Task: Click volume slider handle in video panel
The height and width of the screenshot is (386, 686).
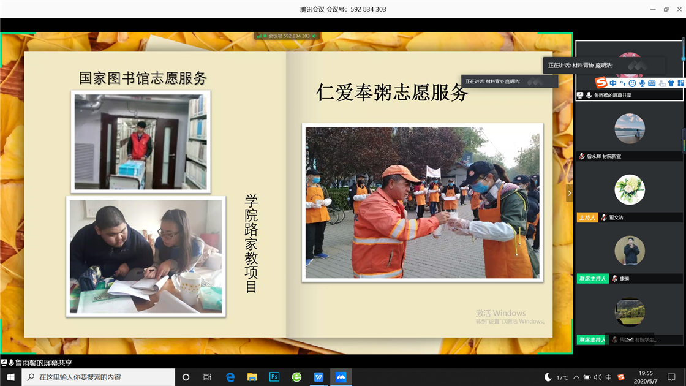Action: pyautogui.click(x=684, y=58)
